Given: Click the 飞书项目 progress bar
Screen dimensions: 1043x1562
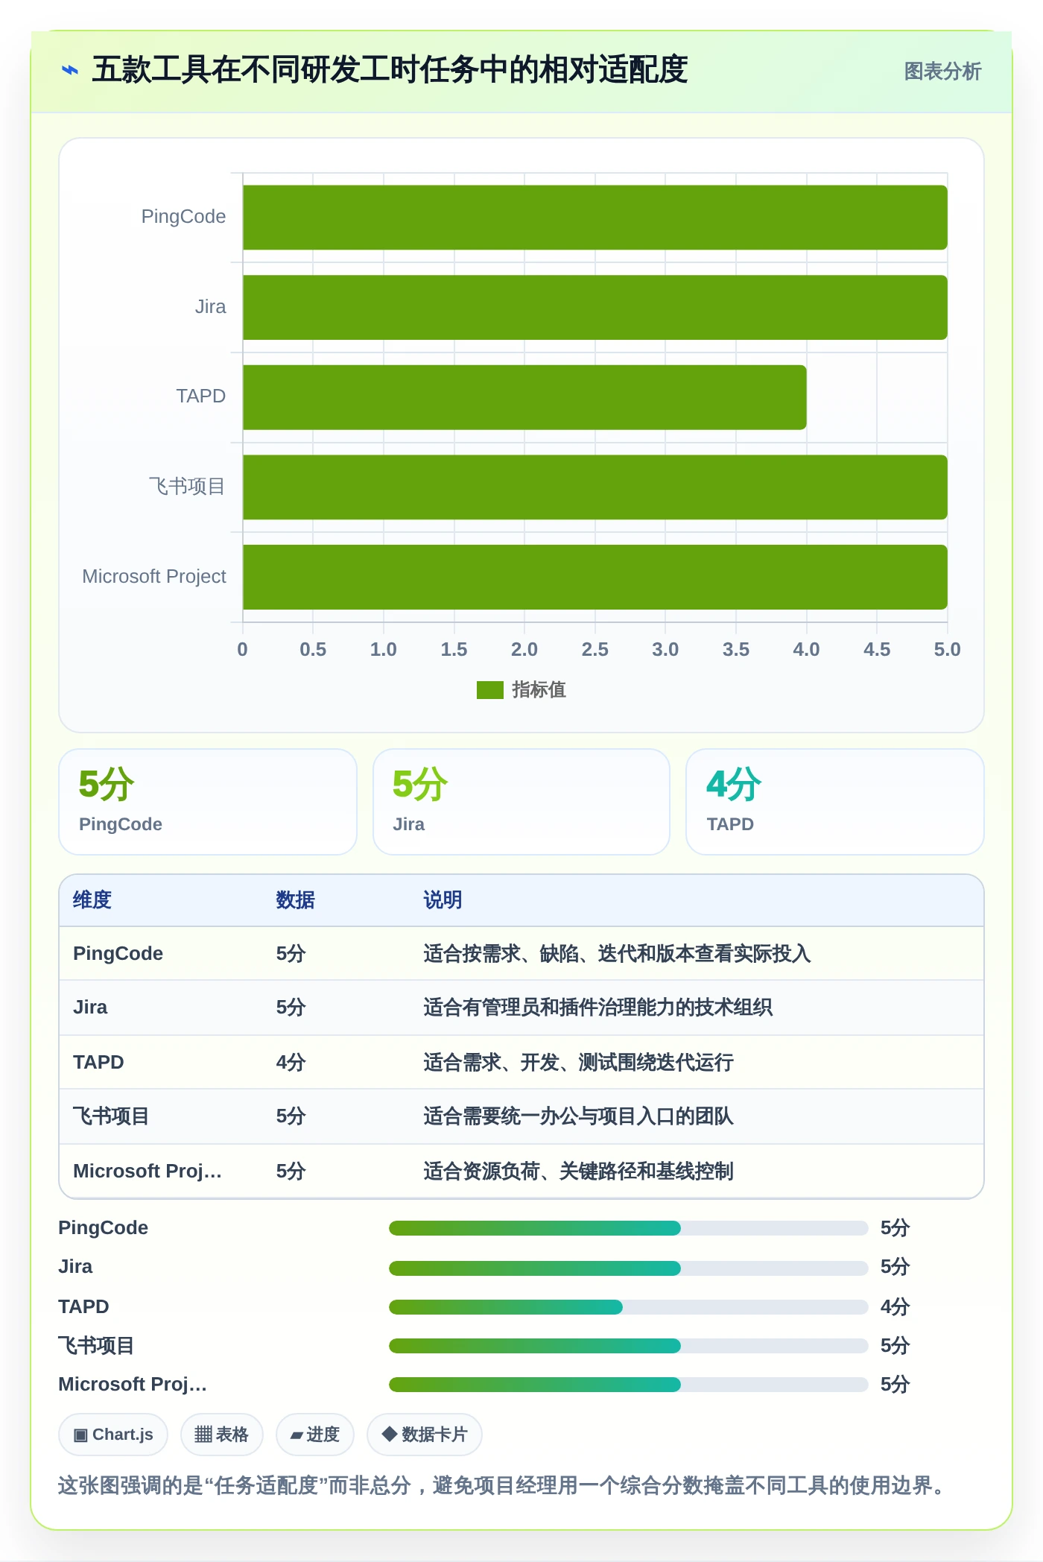Looking at the screenshot, I should [628, 1346].
